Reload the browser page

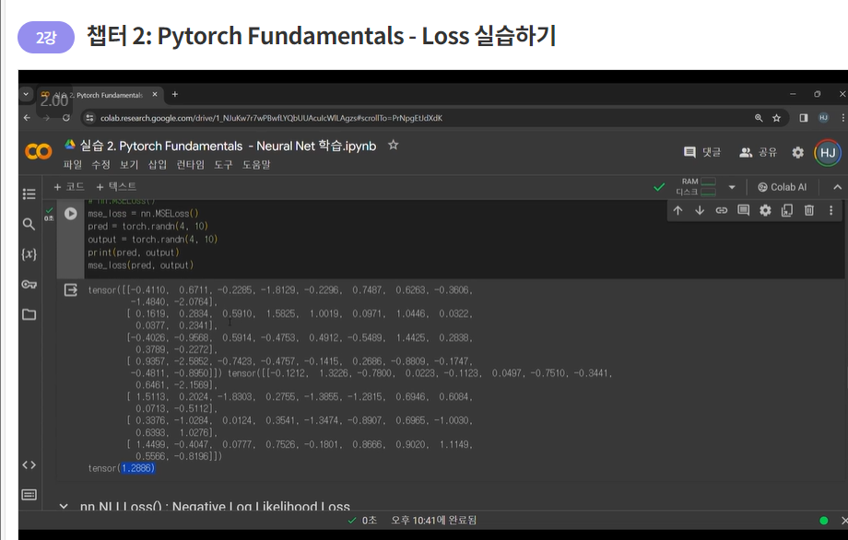pos(66,118)
